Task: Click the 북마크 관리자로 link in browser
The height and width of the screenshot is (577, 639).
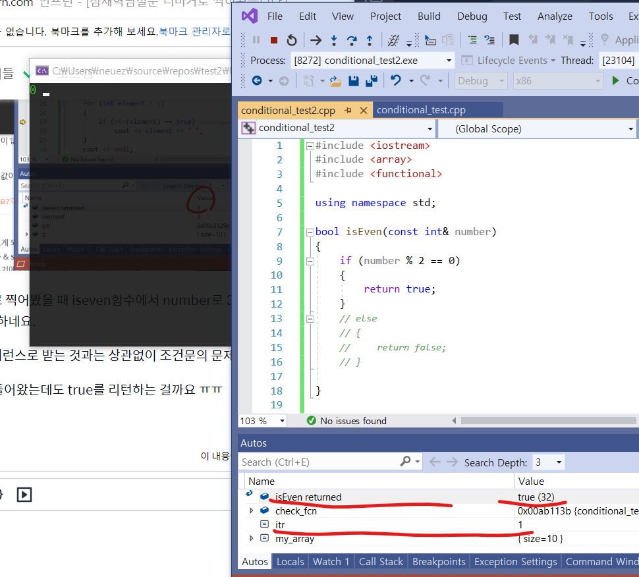Action: pos(194,32)
